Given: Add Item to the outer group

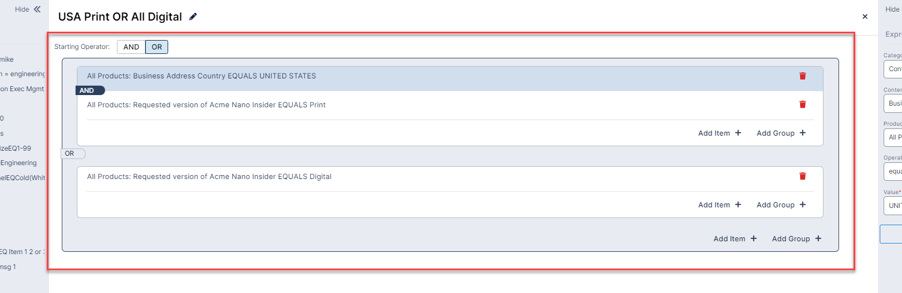Looking at the screenshot, I should [735, 239].
